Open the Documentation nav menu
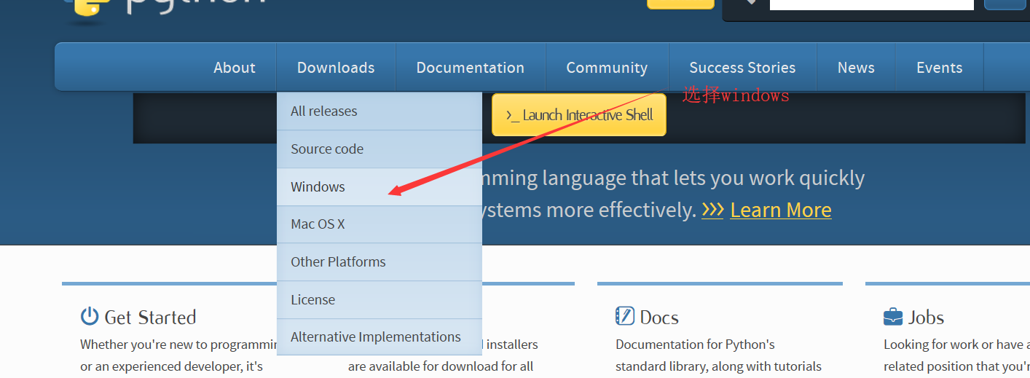 471,68
